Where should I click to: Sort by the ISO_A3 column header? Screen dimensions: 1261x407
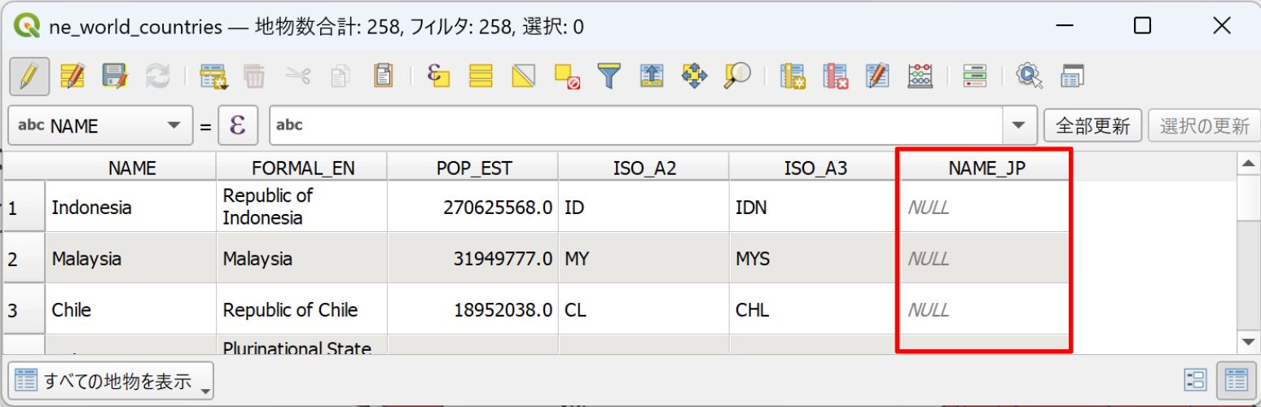tap(815, 168)
